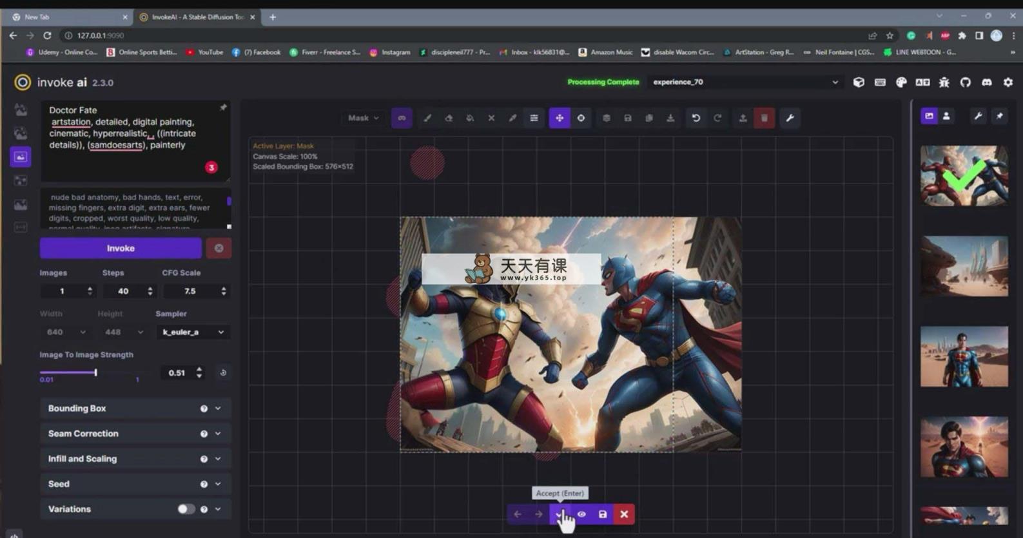
Task: Open the theme palette icon
Action: [x=901, y=82]
